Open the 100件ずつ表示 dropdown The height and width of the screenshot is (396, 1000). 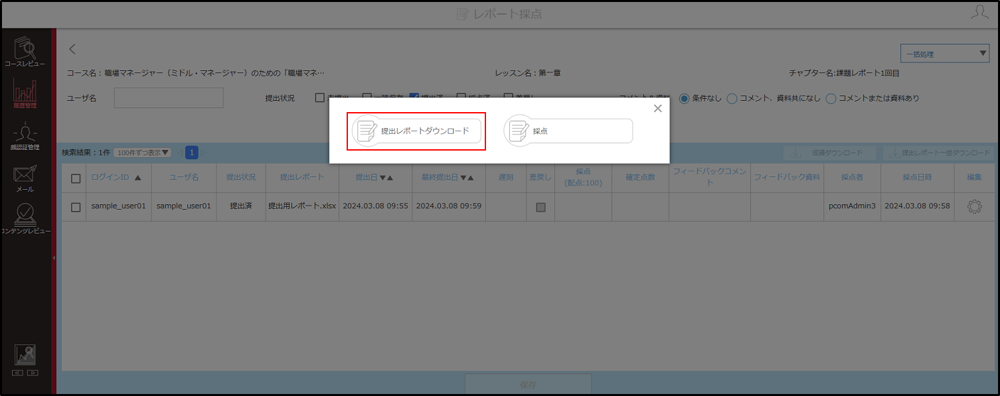(x=142, y=153)
